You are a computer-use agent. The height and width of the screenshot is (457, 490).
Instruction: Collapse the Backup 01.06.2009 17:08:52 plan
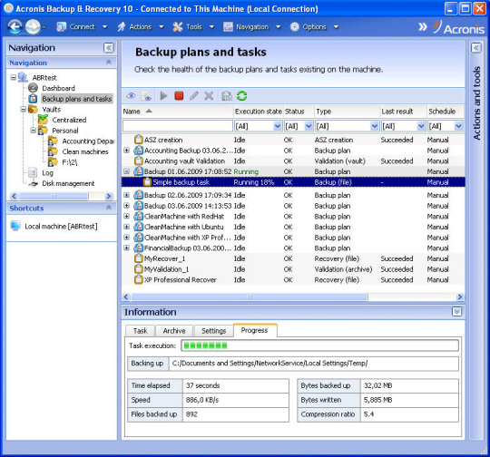(126, 171)
